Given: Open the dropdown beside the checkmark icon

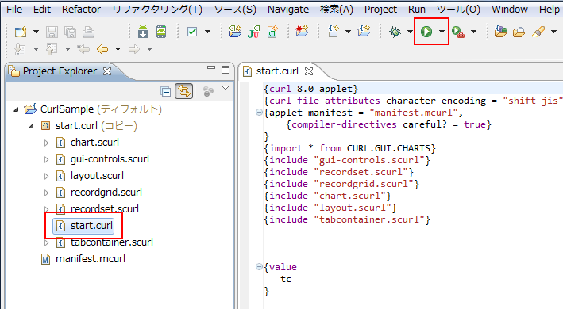Looking at the screenshot, I should tap(207, 32).
